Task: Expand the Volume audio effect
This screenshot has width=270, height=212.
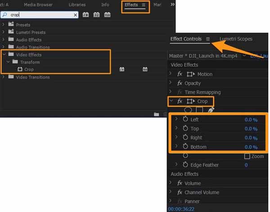Action: pos(171,183)
